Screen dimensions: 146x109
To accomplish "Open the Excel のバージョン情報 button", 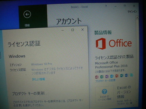I will click(104, 94).
